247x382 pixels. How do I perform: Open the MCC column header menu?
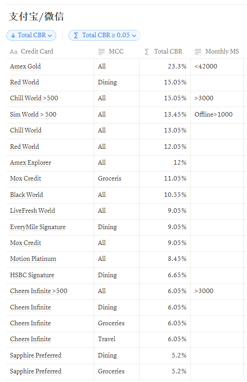pos(116,51)
